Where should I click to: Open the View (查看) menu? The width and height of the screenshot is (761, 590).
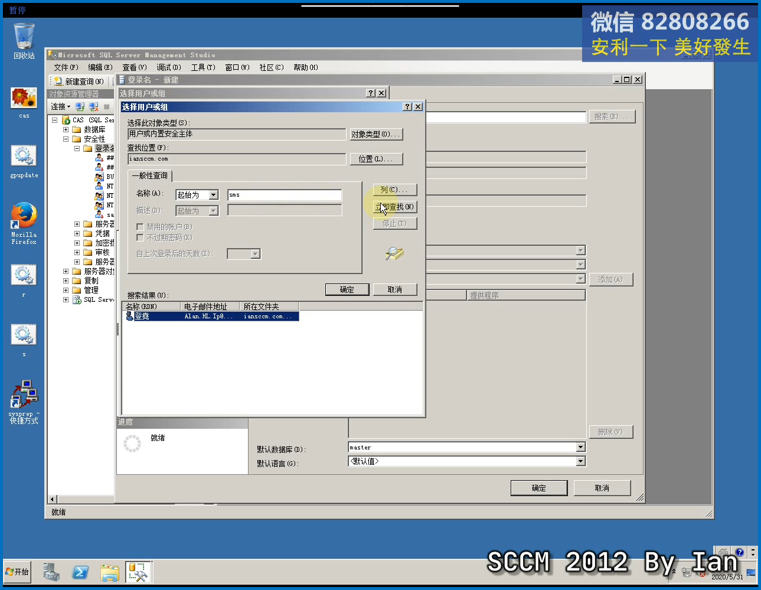134,67
